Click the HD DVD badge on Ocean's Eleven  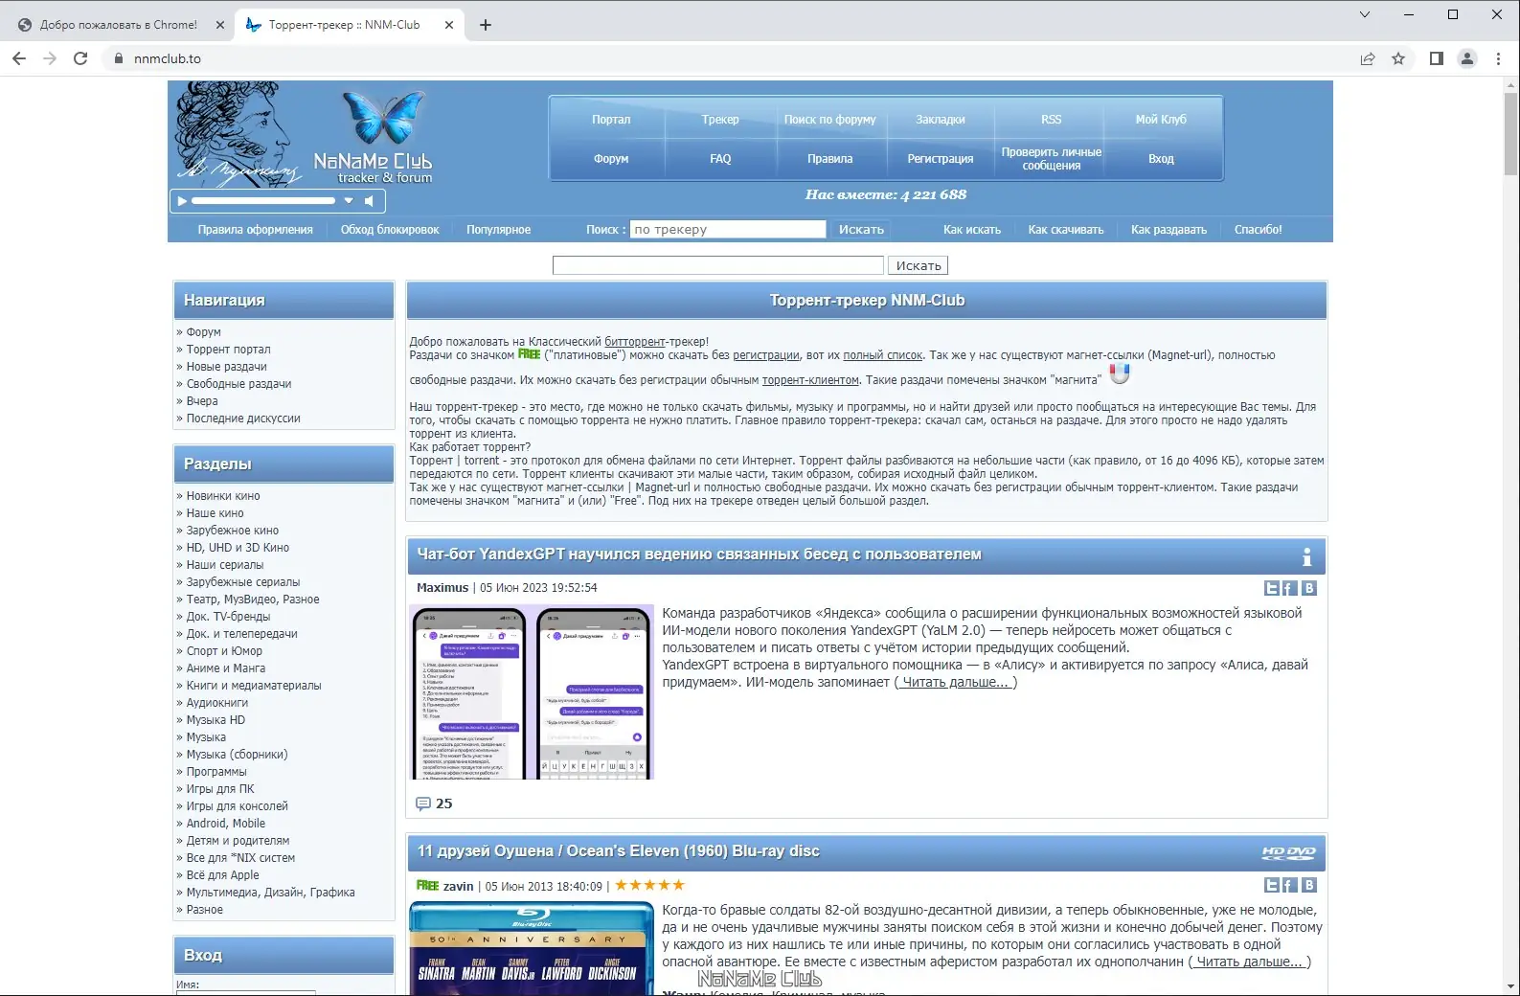[x=1288, y=852]
